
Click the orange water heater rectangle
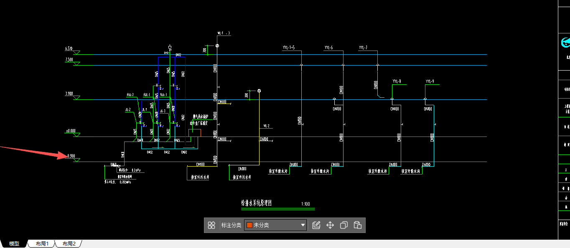click(x=194, y=133)
